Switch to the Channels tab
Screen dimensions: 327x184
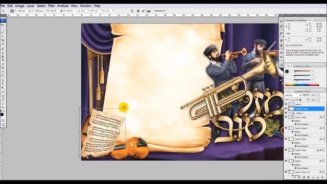coord(299,91)
